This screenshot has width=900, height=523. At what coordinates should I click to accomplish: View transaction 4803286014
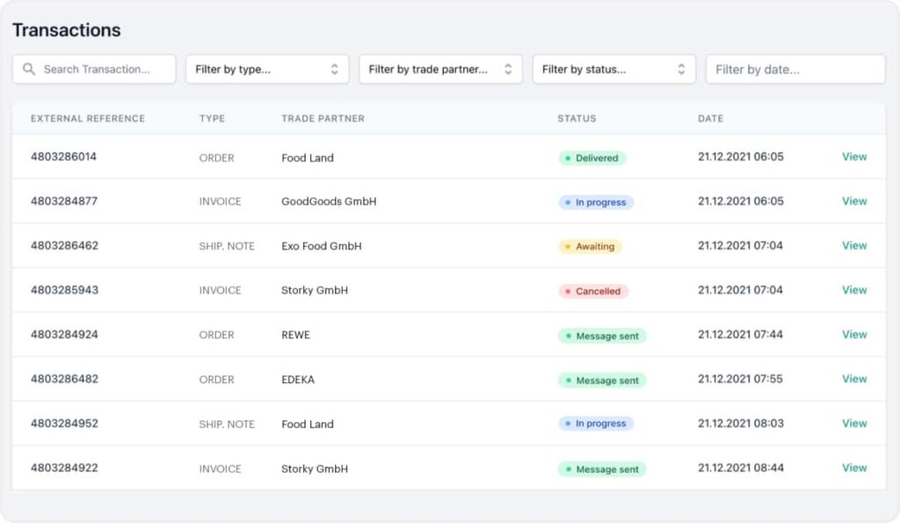coord(854,156)
